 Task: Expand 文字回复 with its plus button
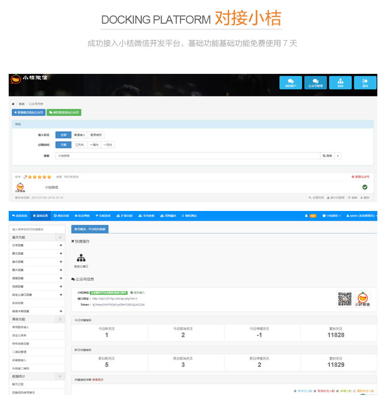(x=61, y=245)
